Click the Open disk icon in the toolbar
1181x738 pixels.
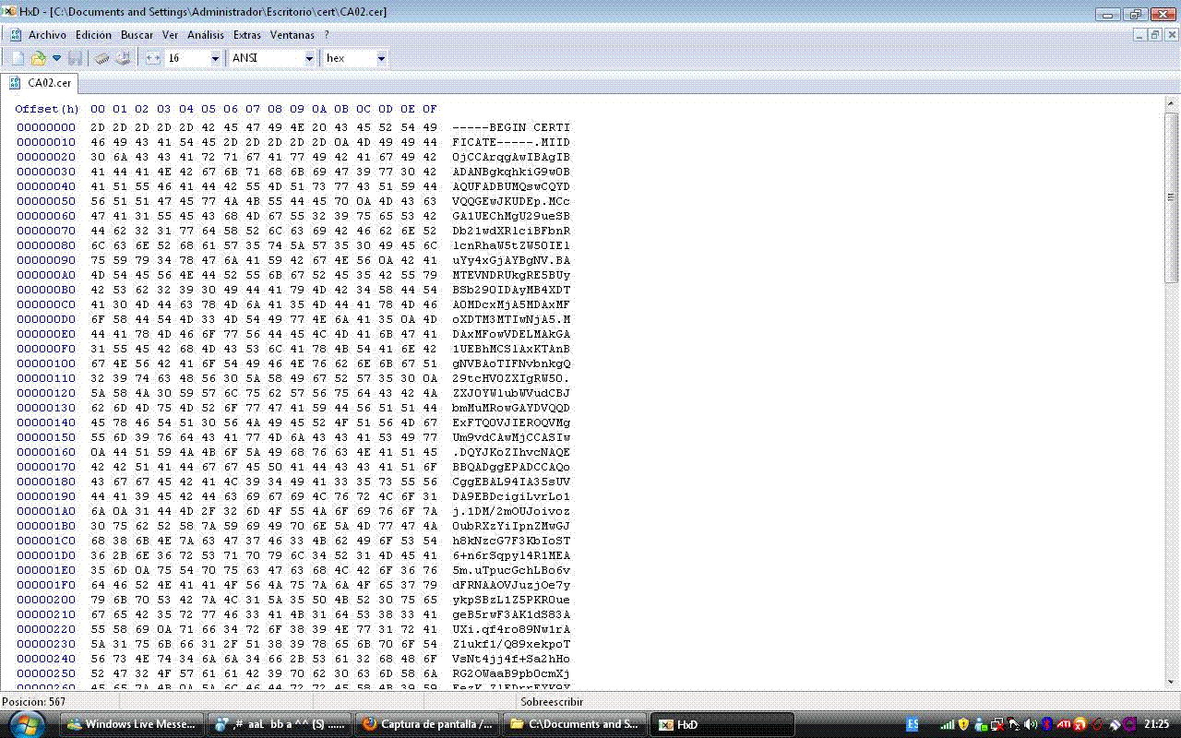tap(123, 58)
